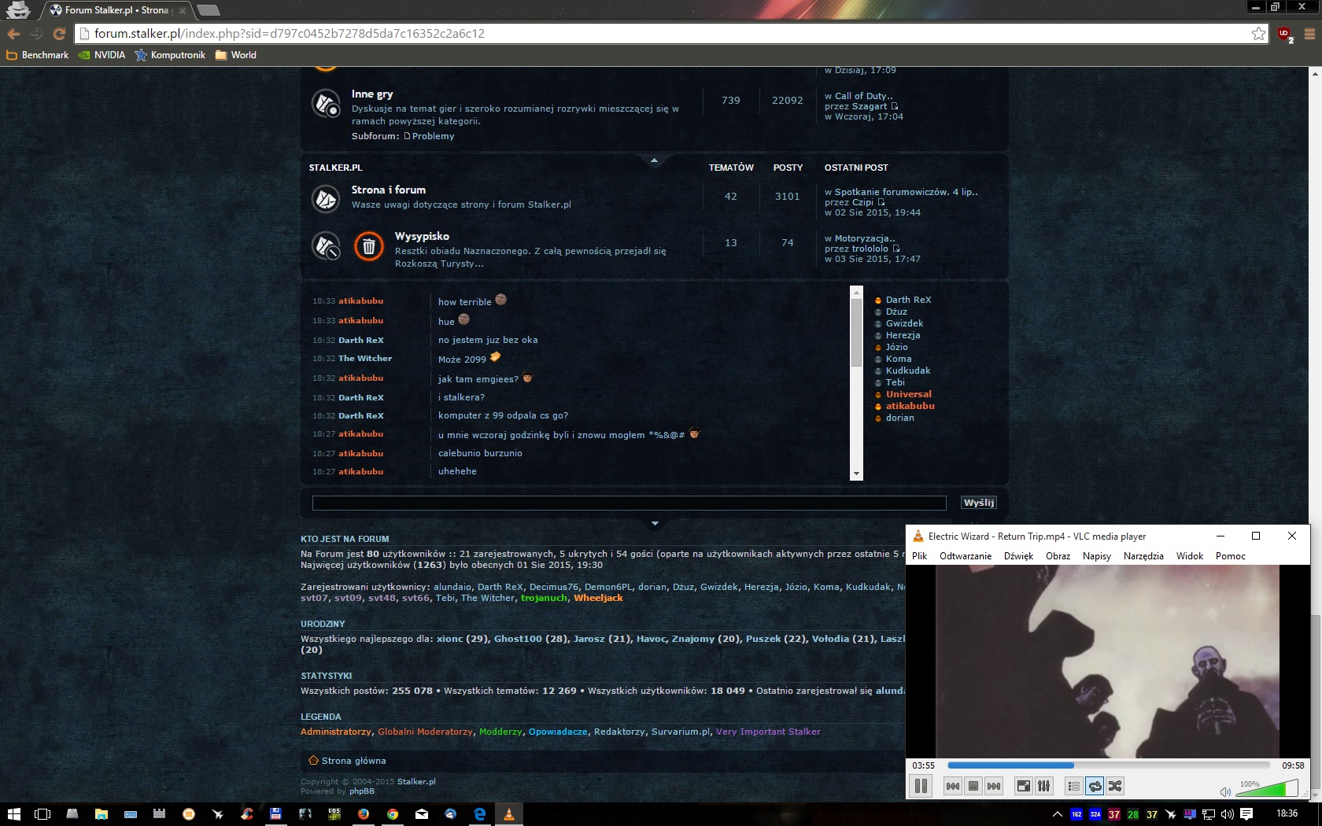
Task: Mute VLC audio via speaker icon
Action: pyautogui.click(x=1224, y=791)
